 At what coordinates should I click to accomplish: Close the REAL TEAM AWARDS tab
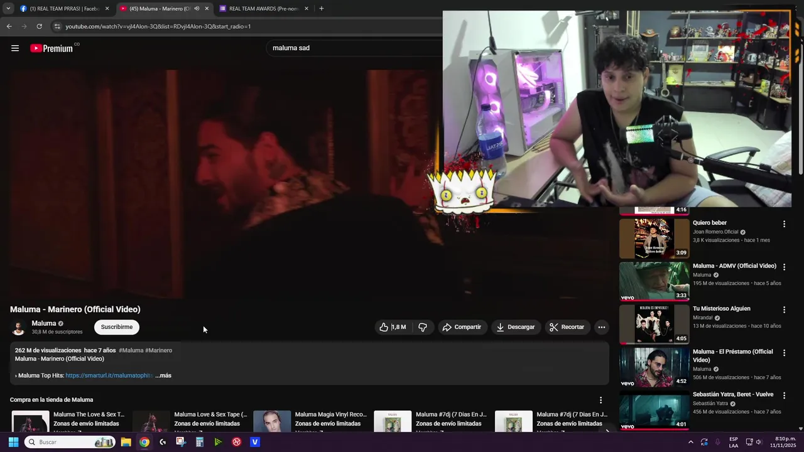pos(307,9)
